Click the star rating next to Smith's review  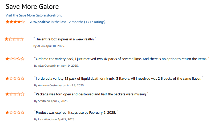click(15, 94)
